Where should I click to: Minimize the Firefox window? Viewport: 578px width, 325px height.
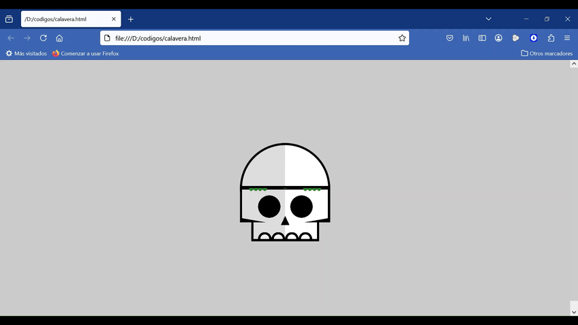pyautogui.click(x=526, y=19)
